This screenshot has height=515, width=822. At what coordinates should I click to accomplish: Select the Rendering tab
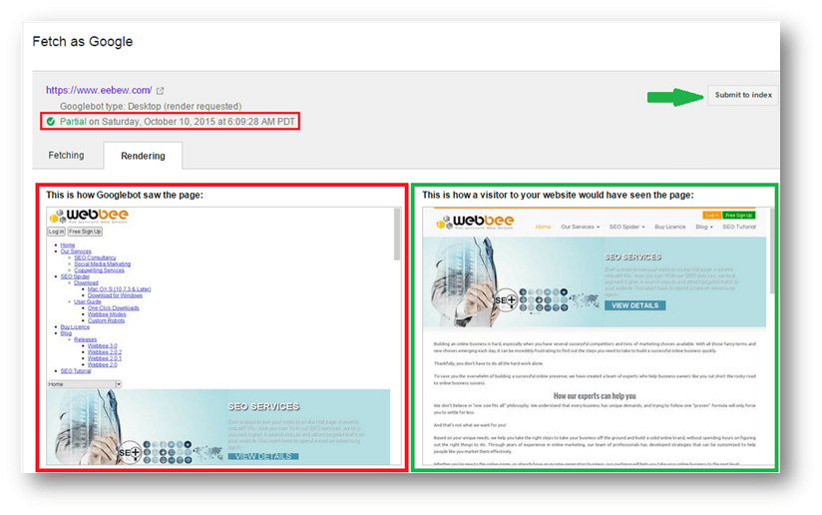click(x=143, y=156)
